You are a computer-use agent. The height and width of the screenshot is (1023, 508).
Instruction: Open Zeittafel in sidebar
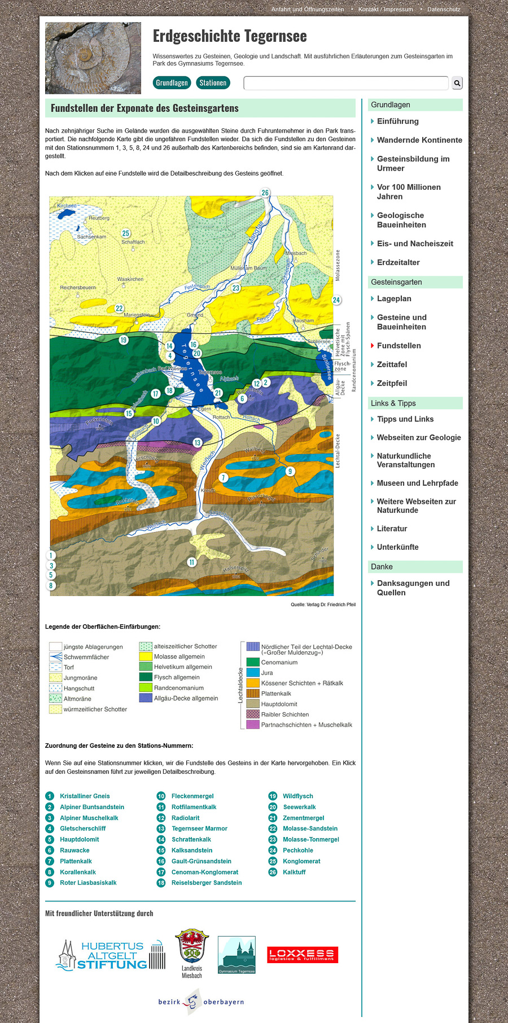coord(392,365)
